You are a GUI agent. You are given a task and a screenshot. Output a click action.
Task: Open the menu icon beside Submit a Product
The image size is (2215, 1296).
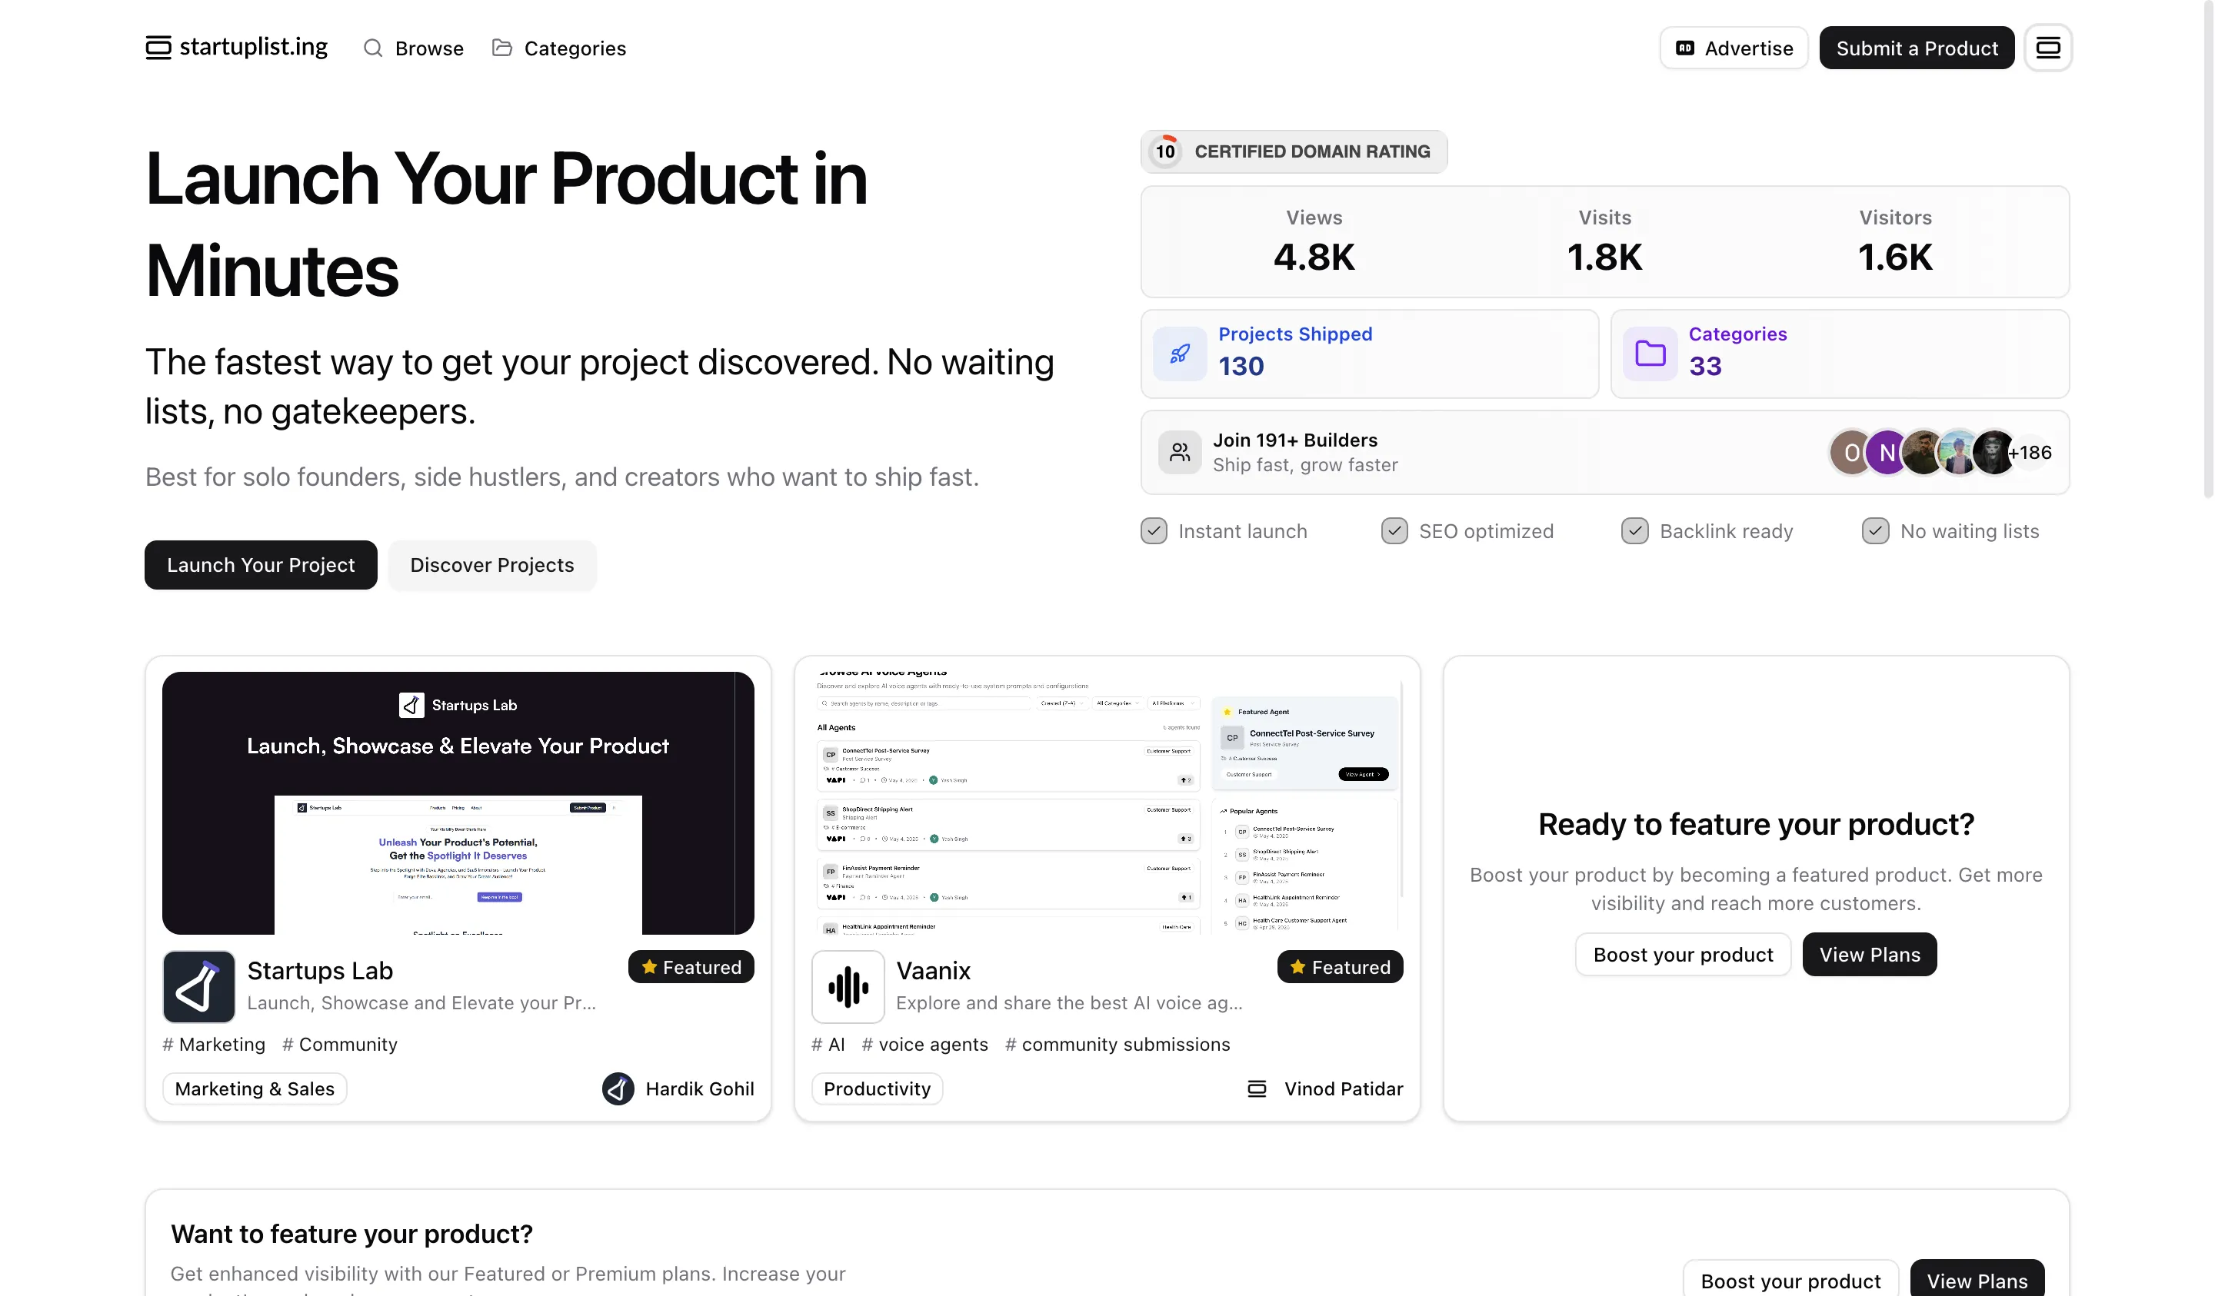pyautogui.click(x=2047, y=48)
